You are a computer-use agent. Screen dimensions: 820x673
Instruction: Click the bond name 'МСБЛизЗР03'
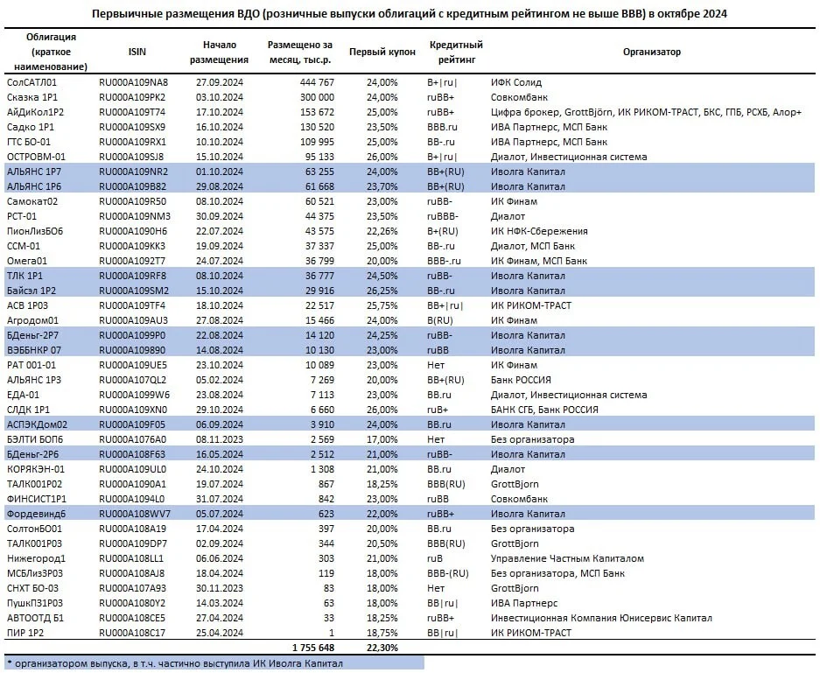pos(34,573)
